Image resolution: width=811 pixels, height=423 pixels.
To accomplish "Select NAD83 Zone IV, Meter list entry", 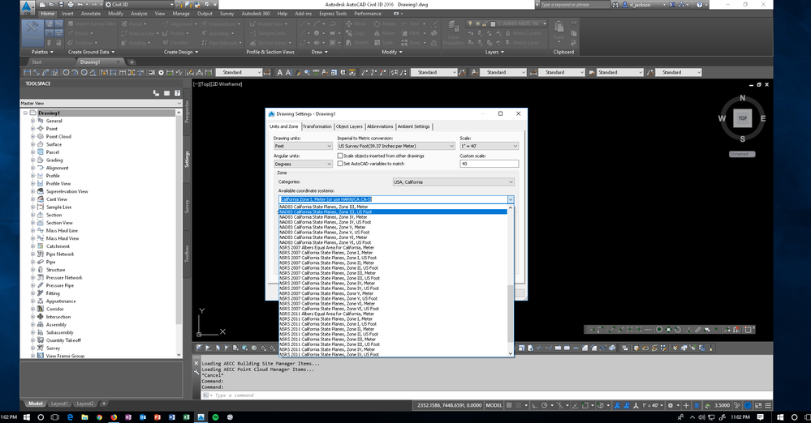I will 393,217.
